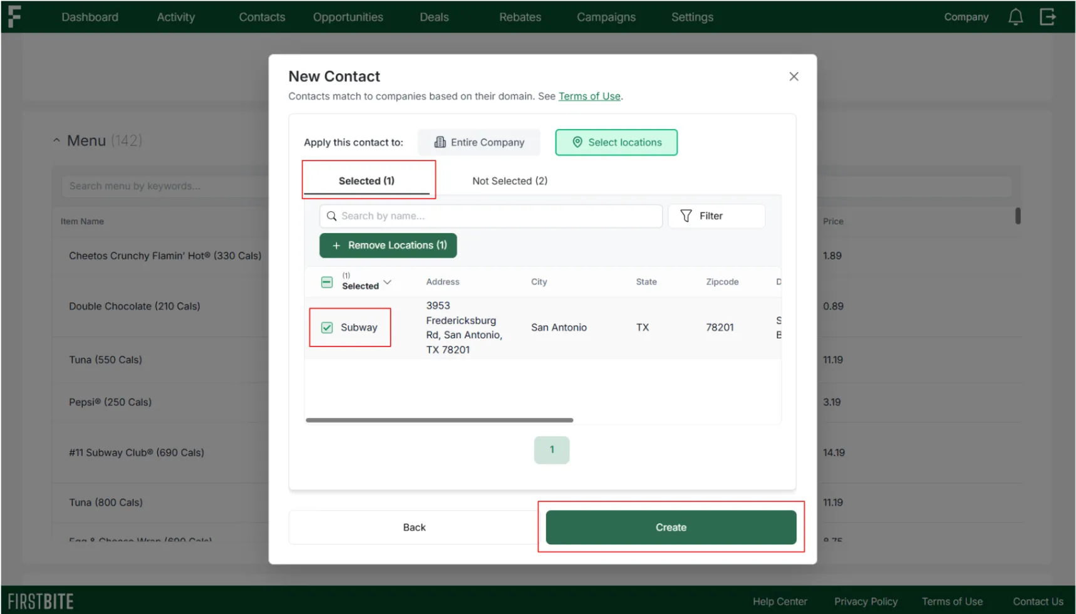Viewport: 1076px width, 614px height.
Task: Click the search magnifier icon in dialog
Action: [x=331, y=216]
